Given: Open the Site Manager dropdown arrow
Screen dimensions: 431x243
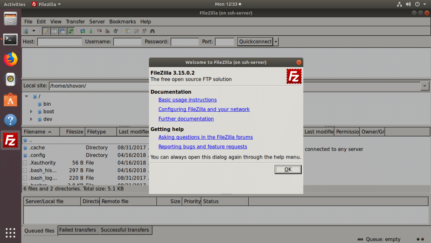Looking at the screenshot, I should pos(34,31).
